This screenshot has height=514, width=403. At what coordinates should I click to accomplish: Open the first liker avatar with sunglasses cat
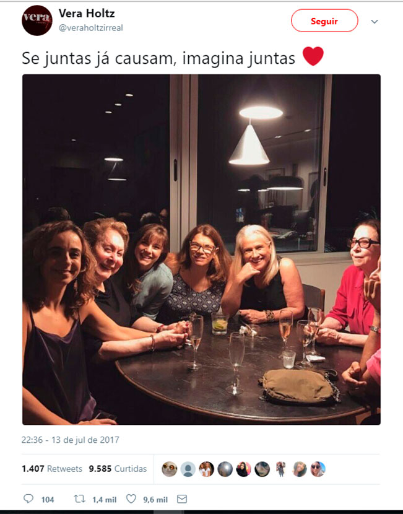point(170,469)
